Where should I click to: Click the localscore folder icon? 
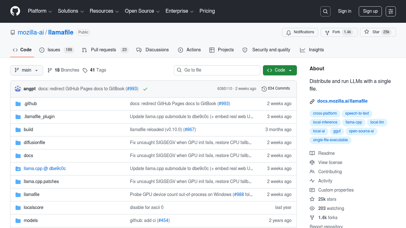point(18,208)
